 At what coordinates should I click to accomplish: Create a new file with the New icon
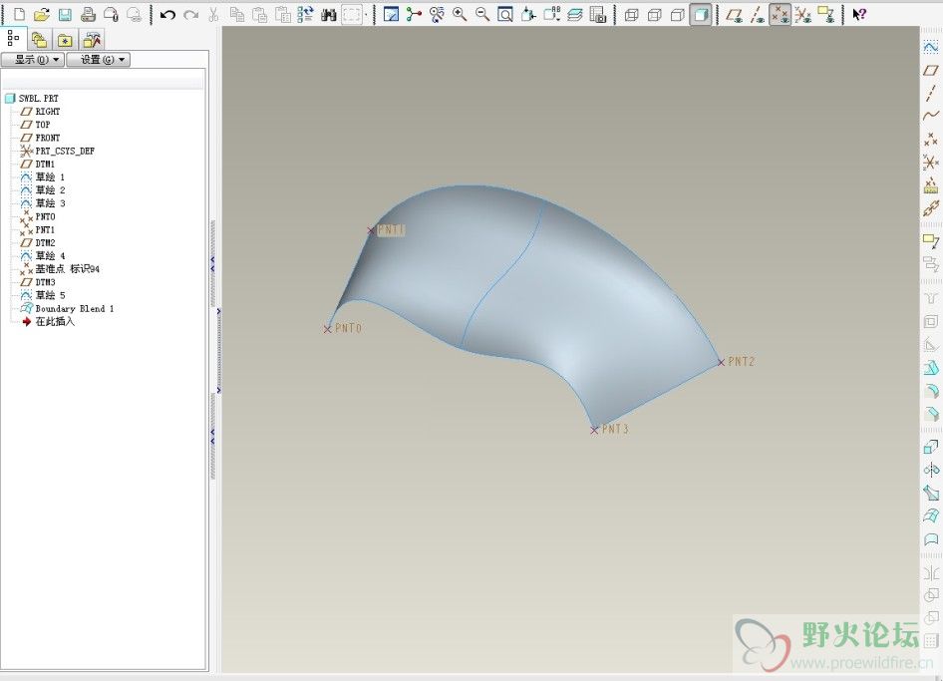(x=19, y=14)
